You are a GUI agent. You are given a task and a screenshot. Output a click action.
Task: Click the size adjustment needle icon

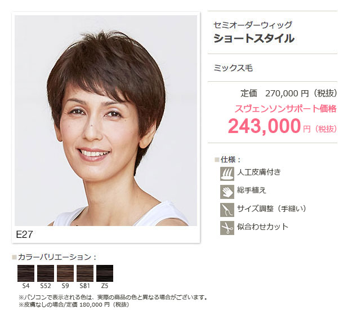tap(227, 210)
